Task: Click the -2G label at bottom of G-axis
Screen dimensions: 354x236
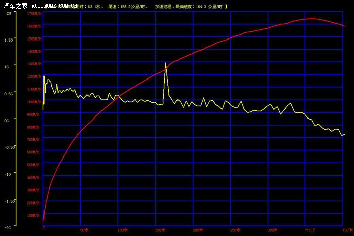Action: 8,227
